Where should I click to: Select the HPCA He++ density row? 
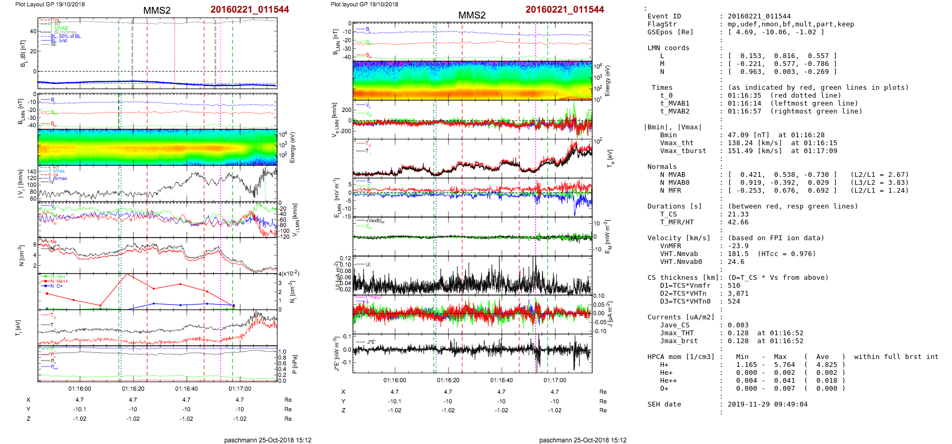point(753,381)
